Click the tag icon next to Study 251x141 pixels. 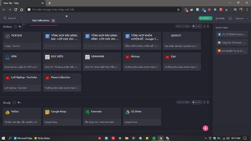(19, 103)
